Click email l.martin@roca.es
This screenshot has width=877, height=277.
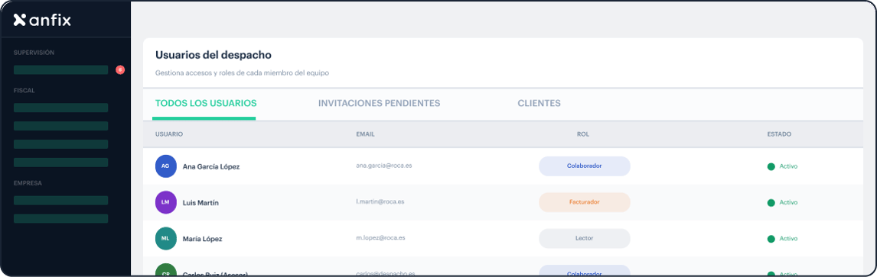pyautogui.click(x=380, y=201)
